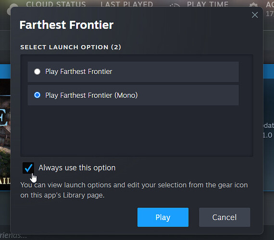274x240 pixels.
Task: Choose the Play Farthest Frontier (Mono) row
Action: coord(133,95)
